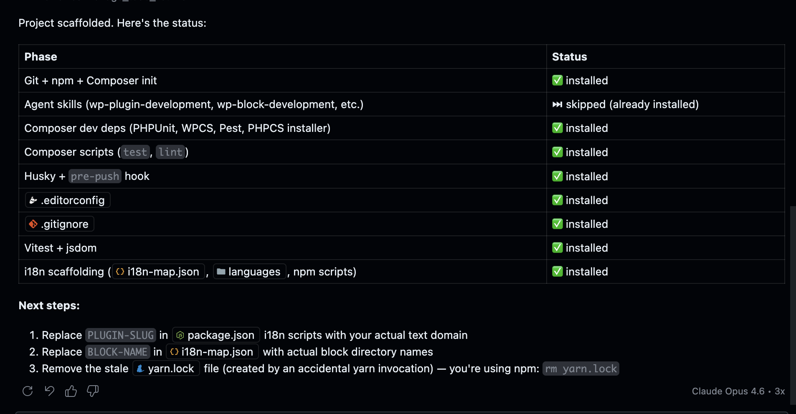Click the Phase column header
This screenshot has height=414, width=796.
[x=41, y=57]
